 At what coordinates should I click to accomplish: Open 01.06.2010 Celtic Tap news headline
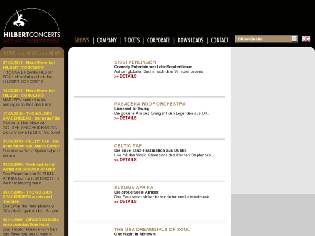coord(31,144)
